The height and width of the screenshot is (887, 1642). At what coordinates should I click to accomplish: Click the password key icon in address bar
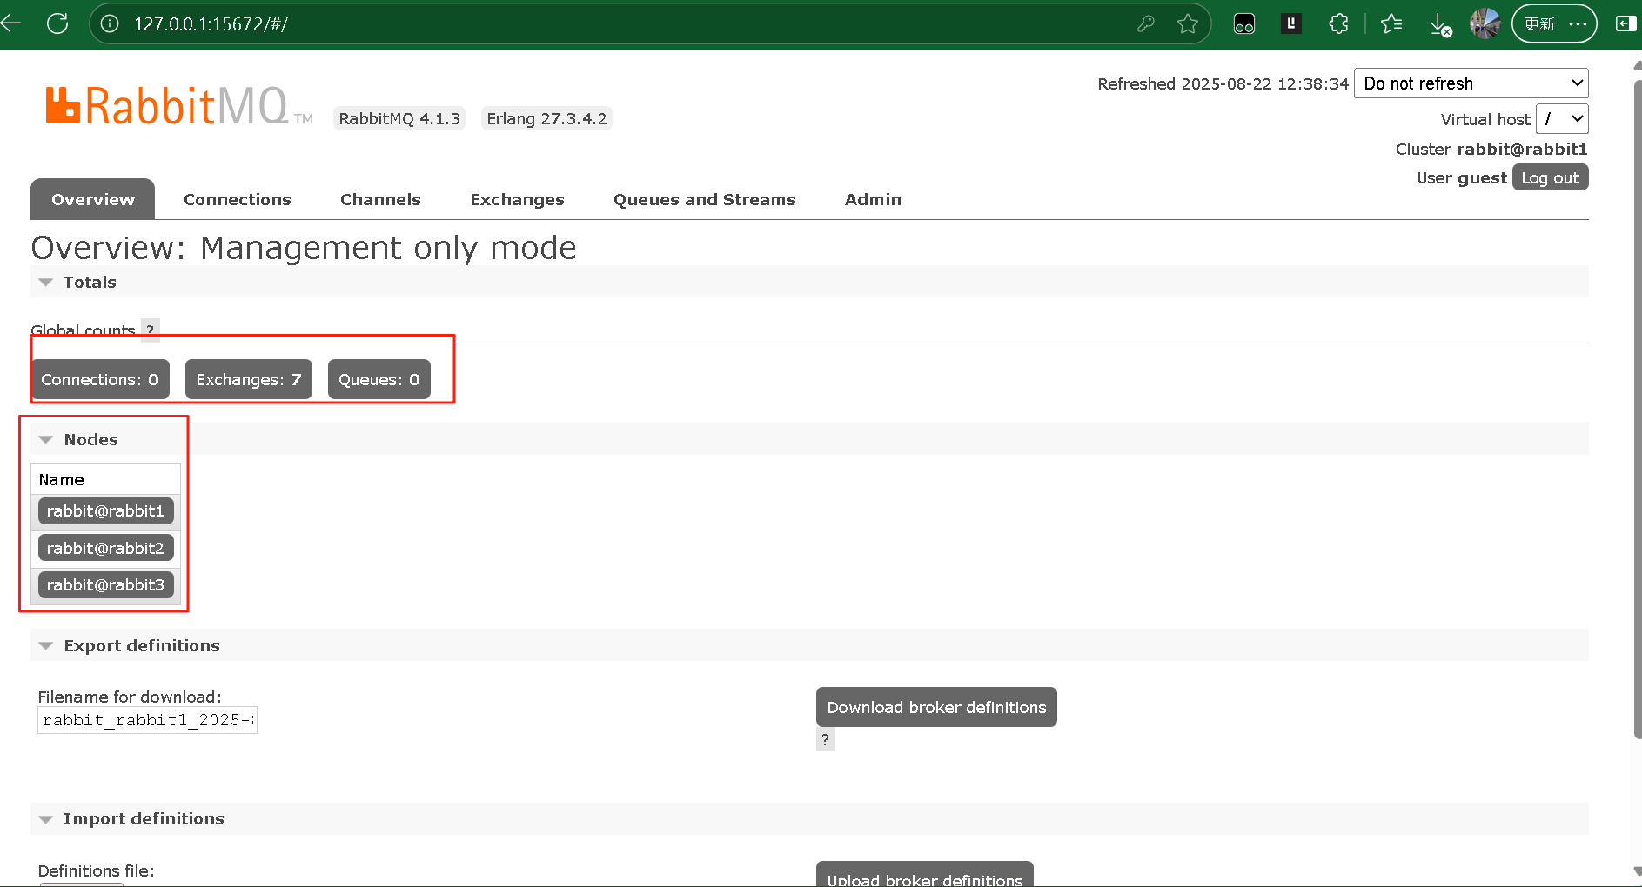[1145, 23]
